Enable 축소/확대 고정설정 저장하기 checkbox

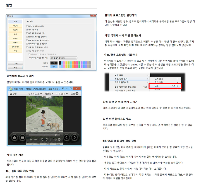(x=27, y=44)
